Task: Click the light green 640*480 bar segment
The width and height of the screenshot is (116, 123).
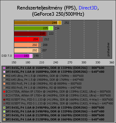Action: pyautogui.click(x=51, y=28)
